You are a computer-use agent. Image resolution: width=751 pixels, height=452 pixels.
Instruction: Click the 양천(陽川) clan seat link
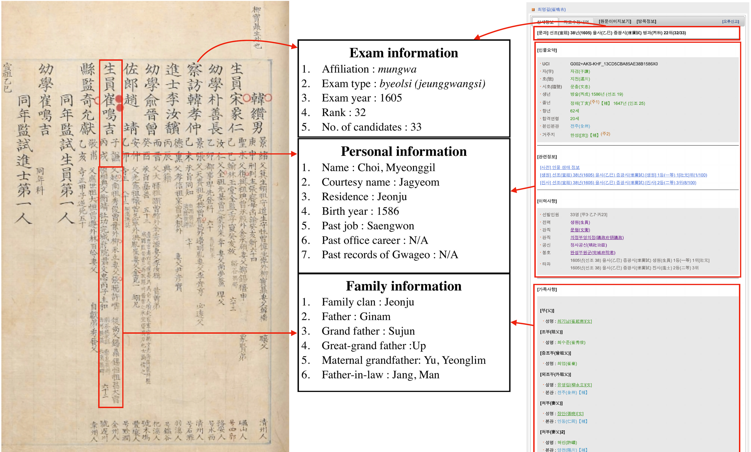pyautogui.click(x=567, y=450)
